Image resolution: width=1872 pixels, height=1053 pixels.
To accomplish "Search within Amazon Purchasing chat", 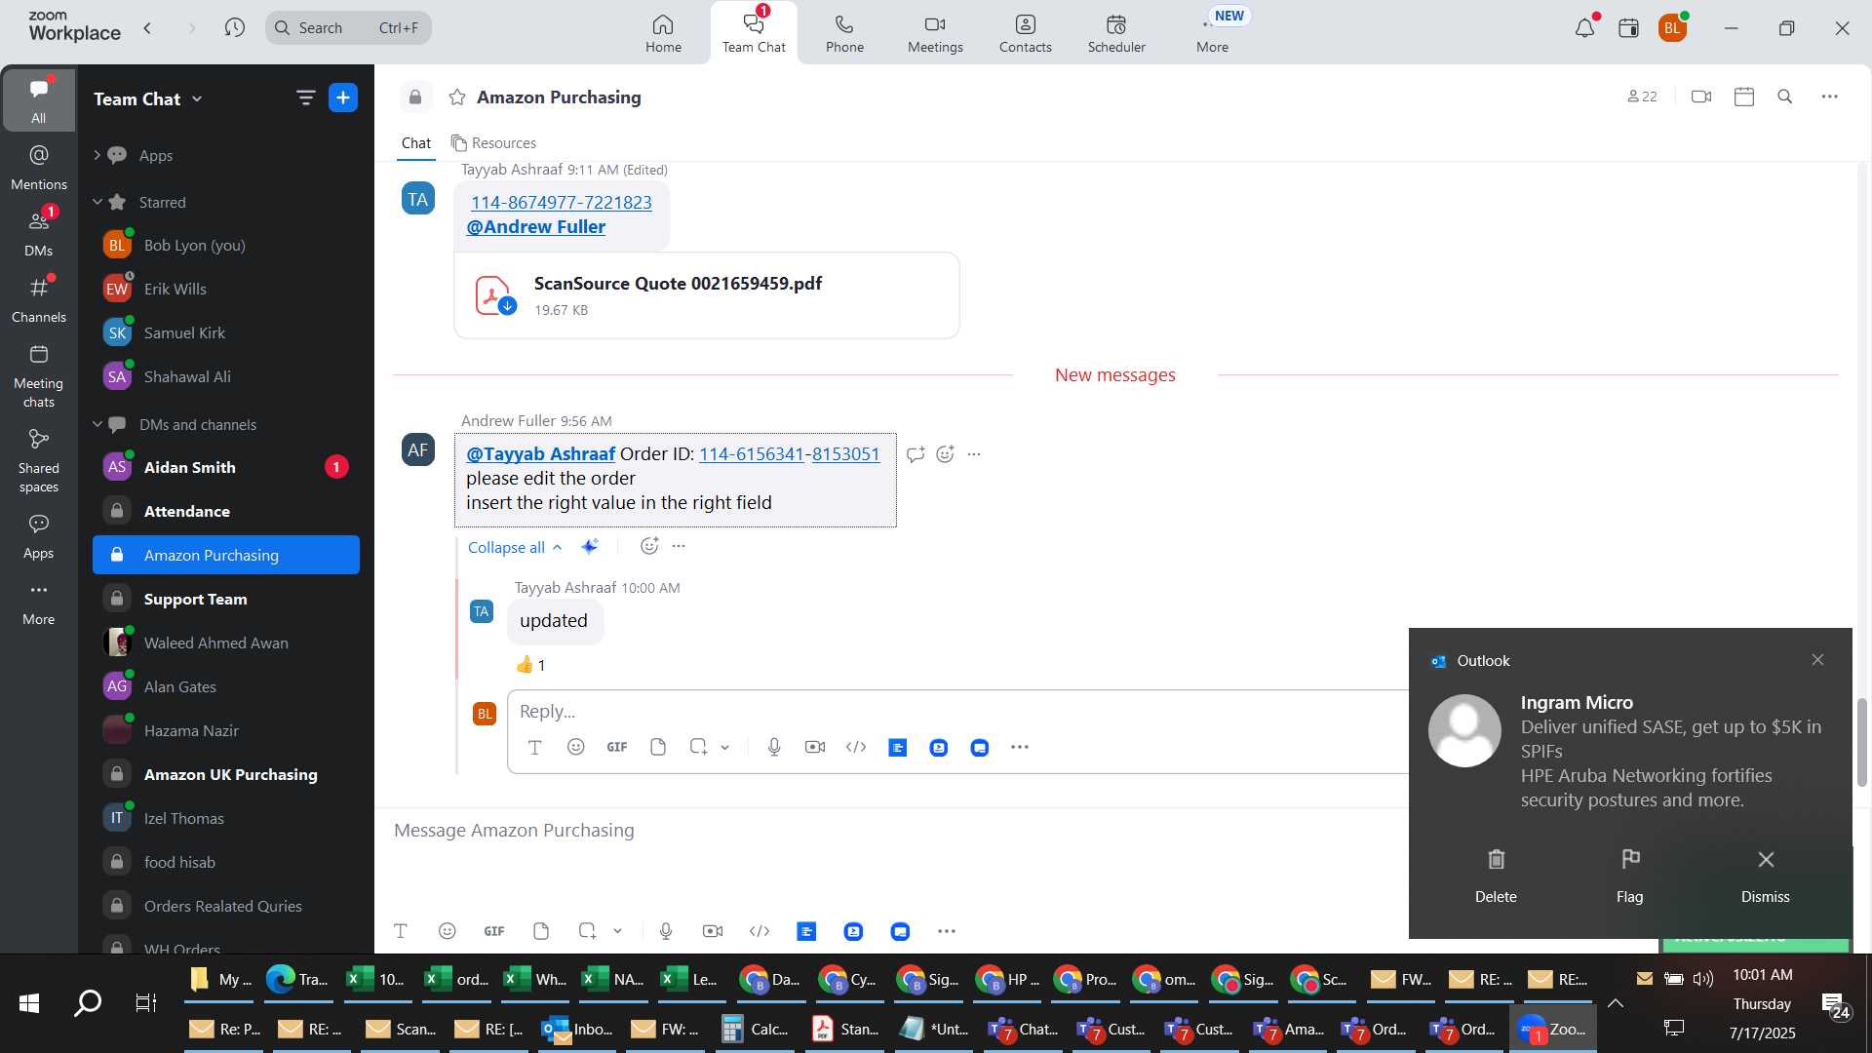I will (1785, 97).
